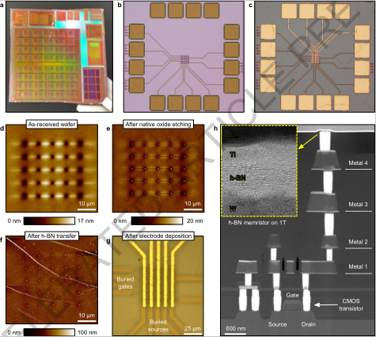This screenshot has width=376, height=337.
Task: Click the '20 nm' scale value
Action: [x=195, y=221]
